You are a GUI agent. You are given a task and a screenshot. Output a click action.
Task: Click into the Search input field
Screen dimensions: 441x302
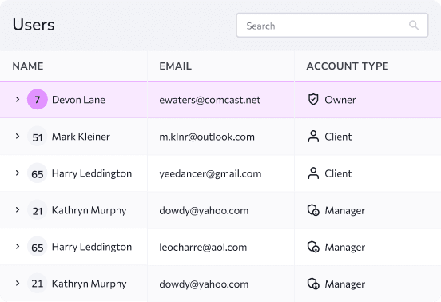tap(332, 26)
